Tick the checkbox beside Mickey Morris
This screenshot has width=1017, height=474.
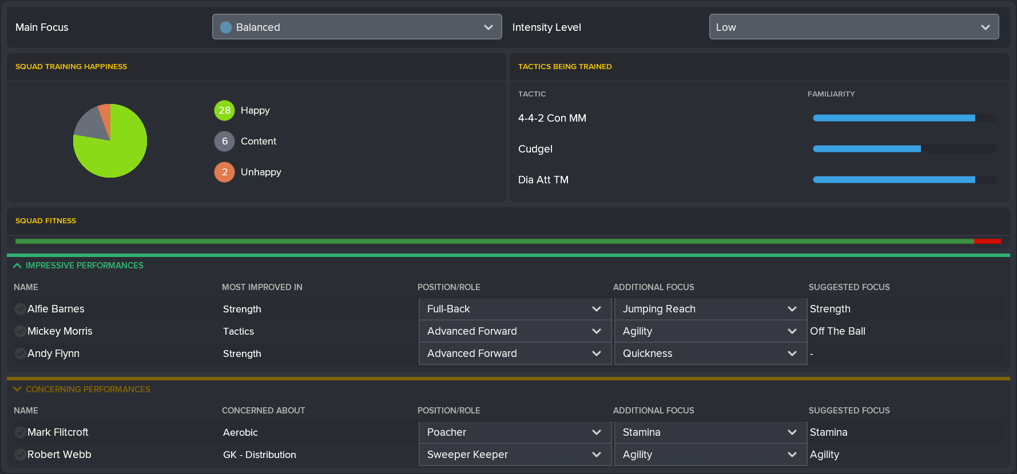[x=20, y=331]
